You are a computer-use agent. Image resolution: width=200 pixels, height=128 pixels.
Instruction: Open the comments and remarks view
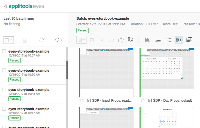pos(189,40)
